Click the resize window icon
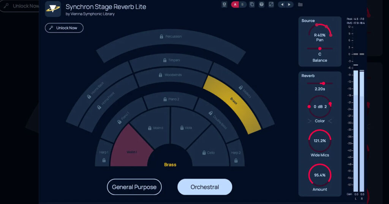389x204 pixels. [x=271, y=5]
